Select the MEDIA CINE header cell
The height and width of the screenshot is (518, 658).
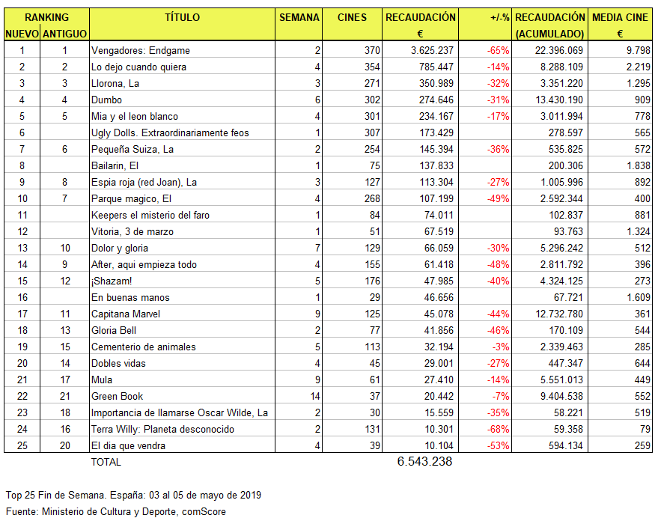pyautogui.click(x=620, y=17)
